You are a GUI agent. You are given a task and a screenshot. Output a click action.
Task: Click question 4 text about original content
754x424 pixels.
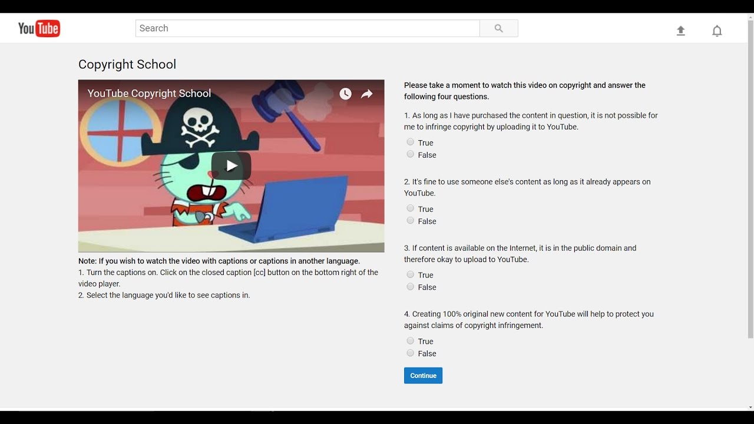tap(529, 320)
